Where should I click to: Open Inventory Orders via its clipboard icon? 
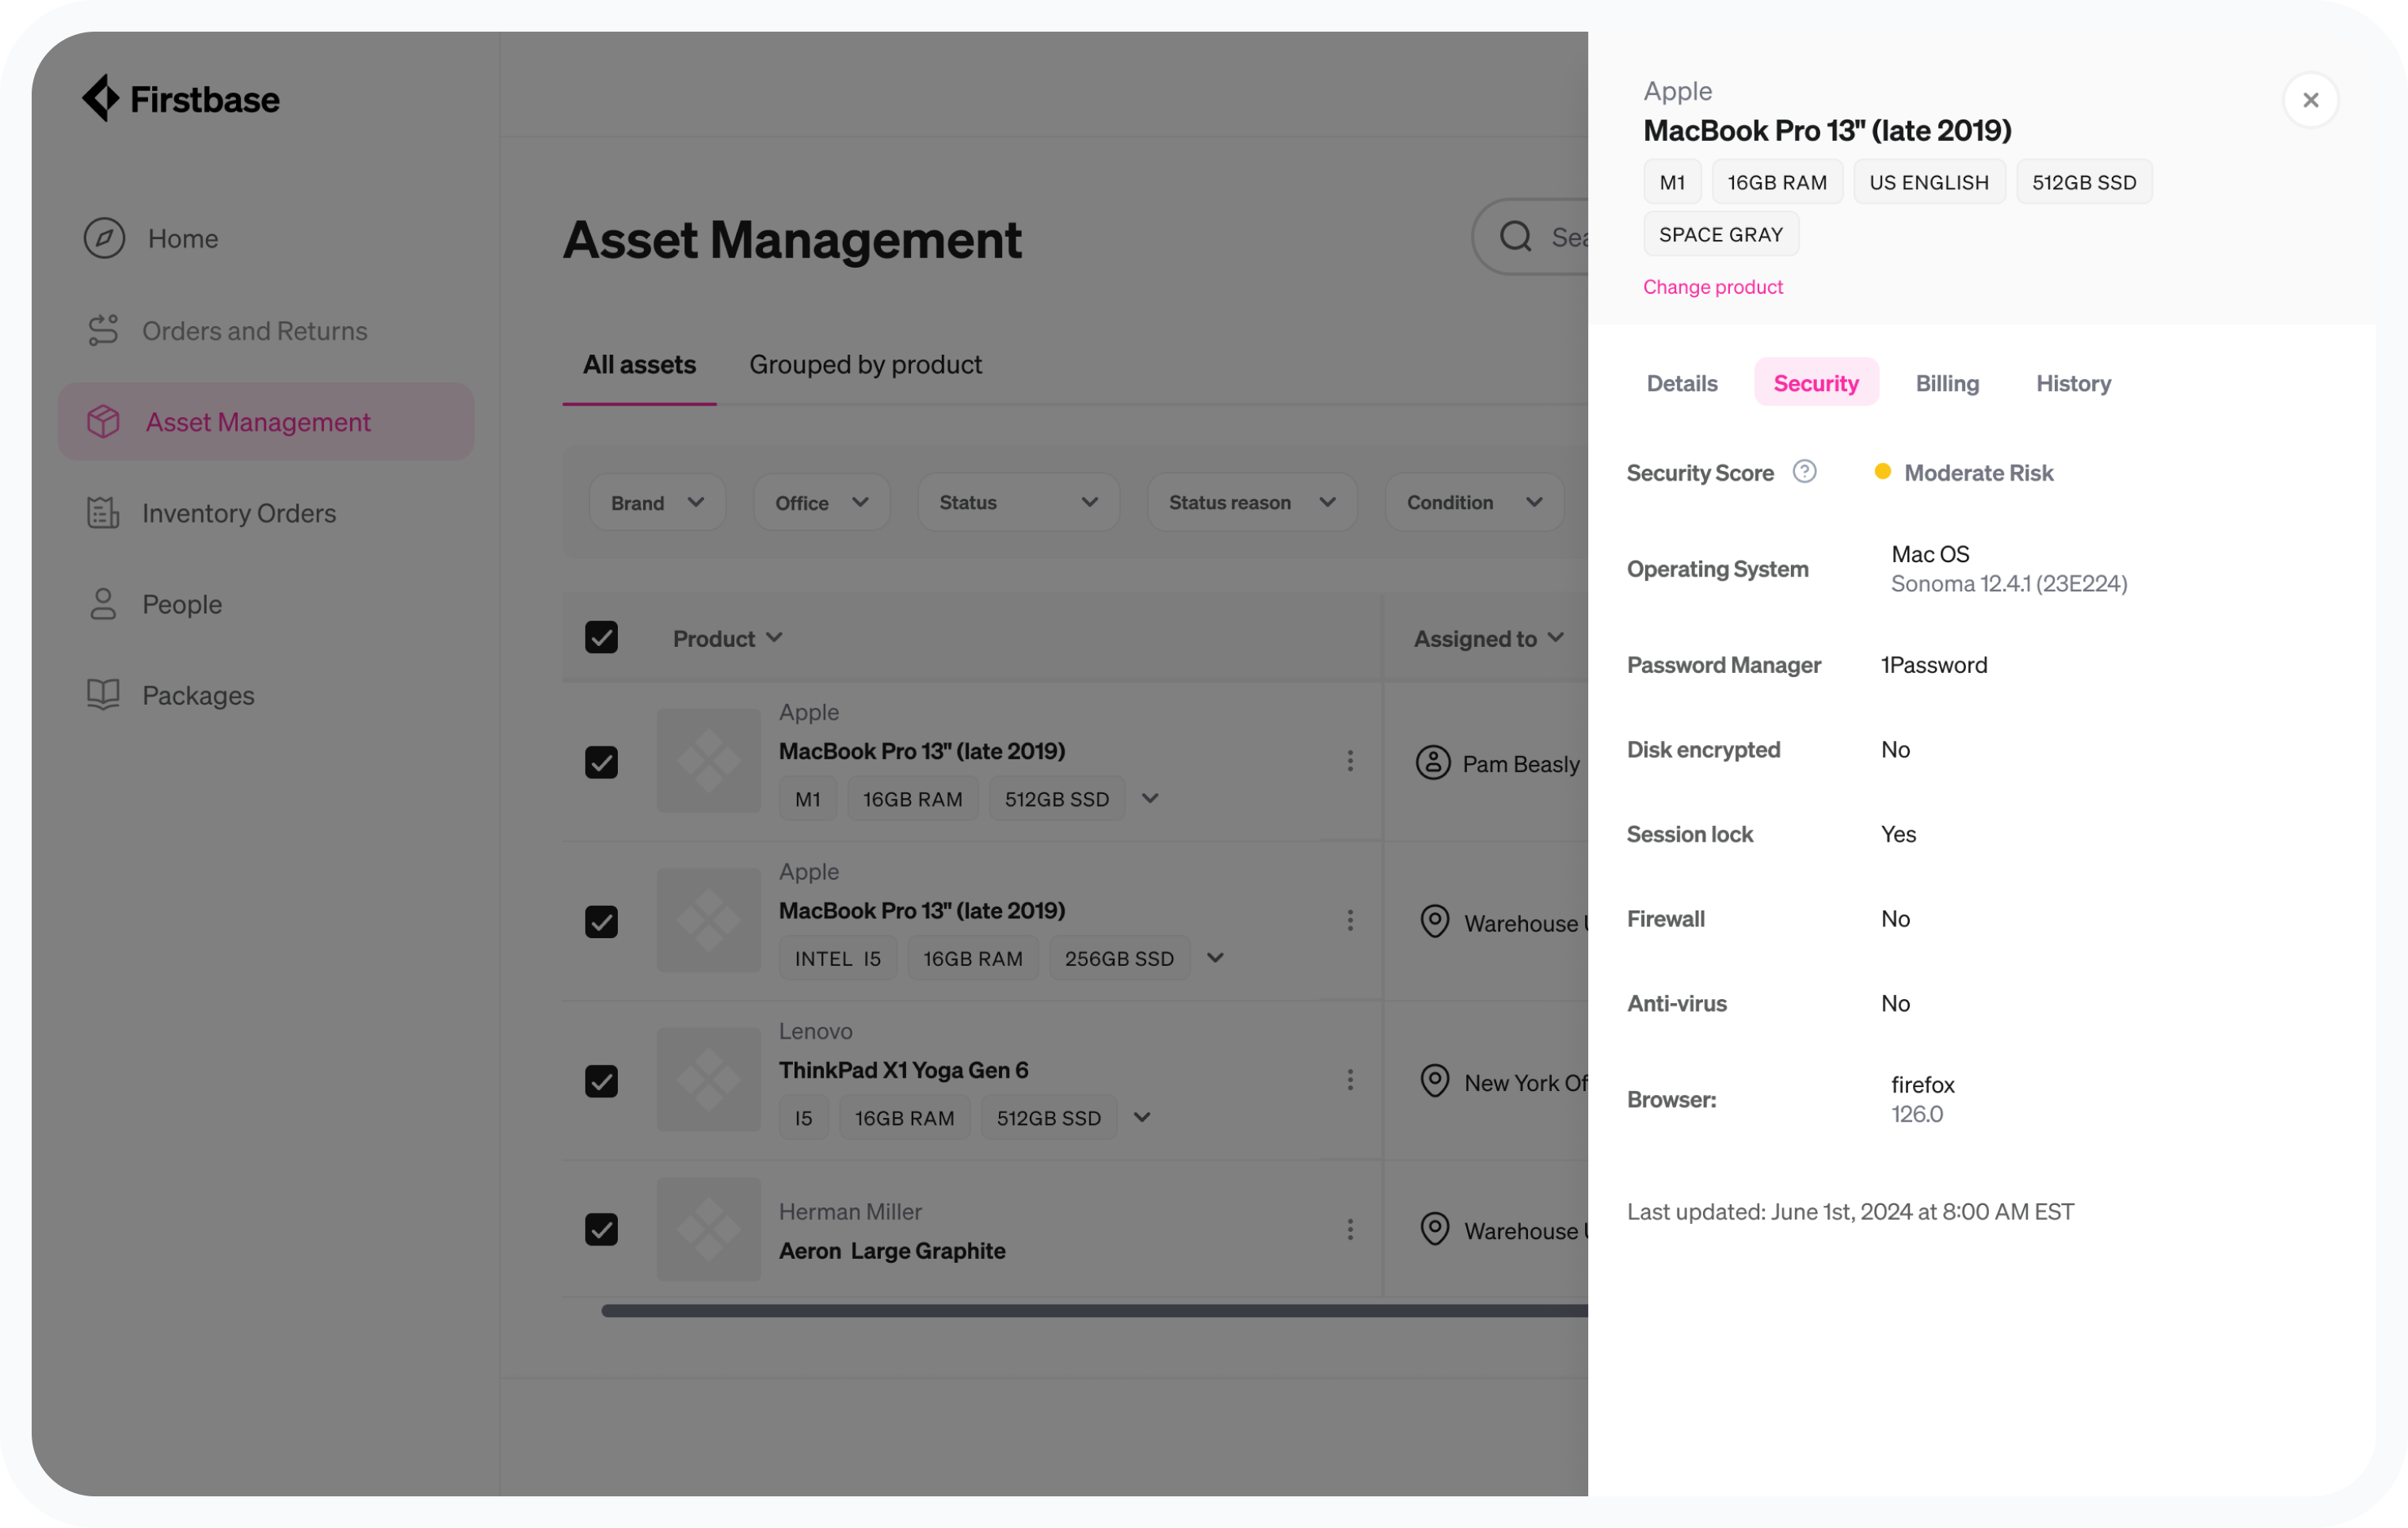tap(103, 513)
